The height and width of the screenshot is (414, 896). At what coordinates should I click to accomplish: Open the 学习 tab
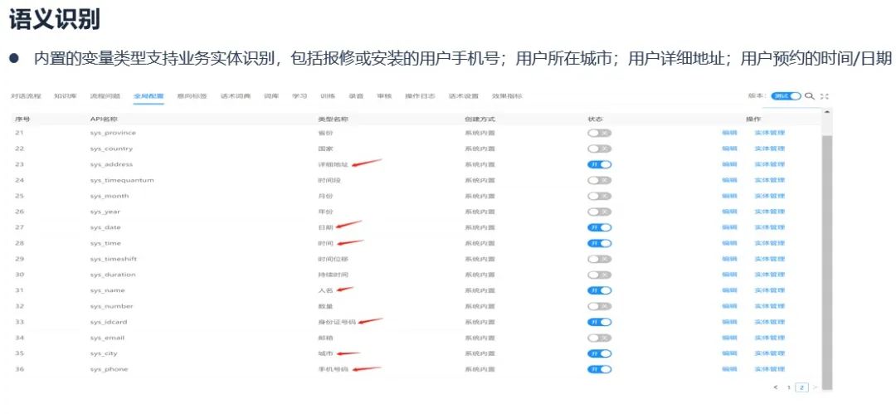299,96
